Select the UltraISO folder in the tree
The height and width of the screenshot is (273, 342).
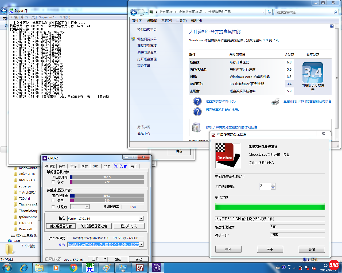(x=25, y=223)
